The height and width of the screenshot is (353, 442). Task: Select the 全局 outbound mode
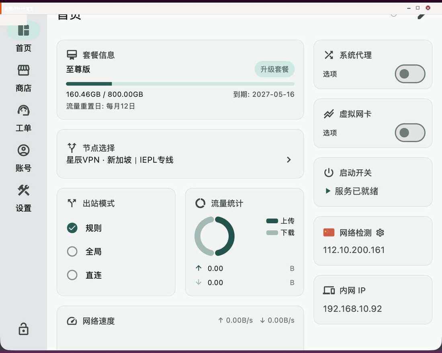72,252
